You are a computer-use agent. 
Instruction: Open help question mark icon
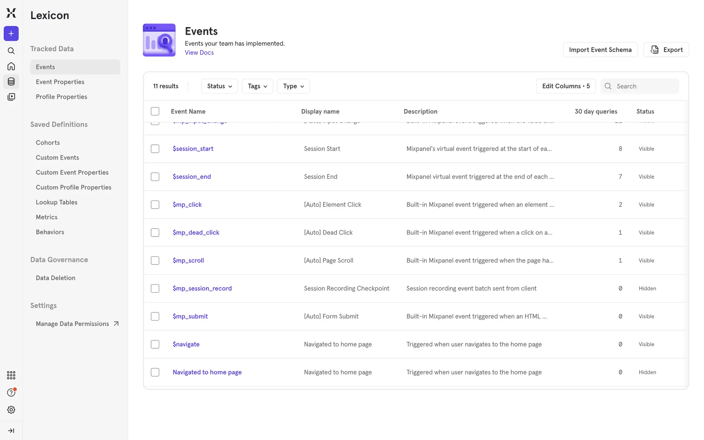coord(11,392)
